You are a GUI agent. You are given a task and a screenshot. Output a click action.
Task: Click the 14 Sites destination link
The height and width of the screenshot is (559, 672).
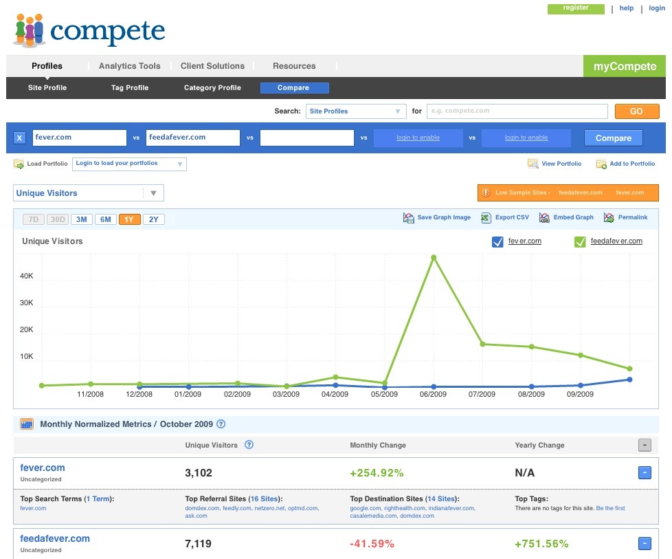(x=440, y=499)
